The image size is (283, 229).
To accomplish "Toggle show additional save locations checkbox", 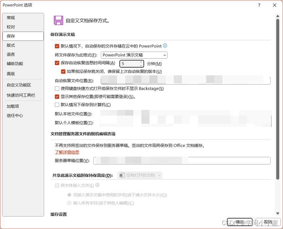I will [57, 97].
